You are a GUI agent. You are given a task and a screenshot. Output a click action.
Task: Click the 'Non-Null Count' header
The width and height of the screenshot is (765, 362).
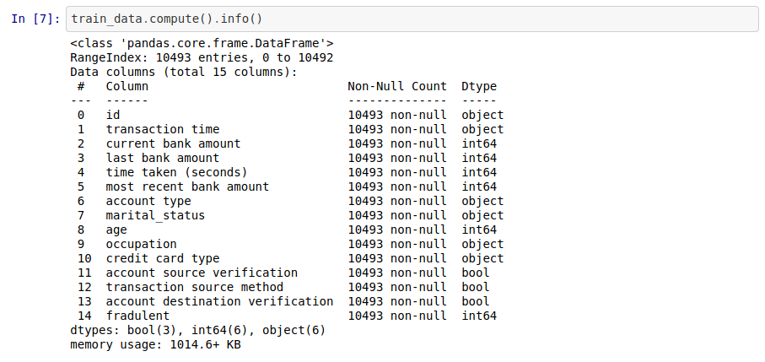pyautogui.click(x=397, y=86)
